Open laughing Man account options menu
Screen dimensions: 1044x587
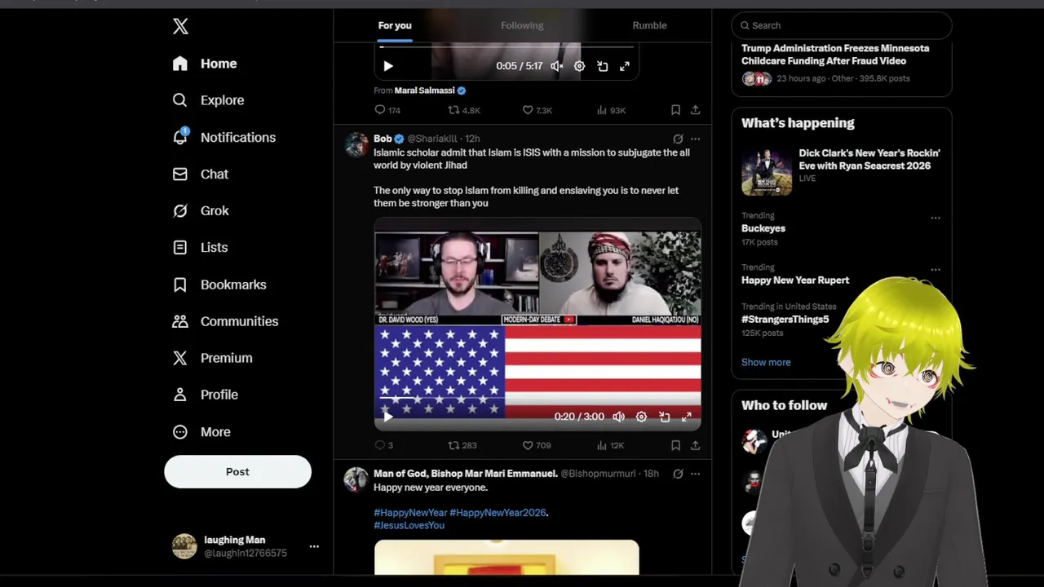(x=314, y=546)
